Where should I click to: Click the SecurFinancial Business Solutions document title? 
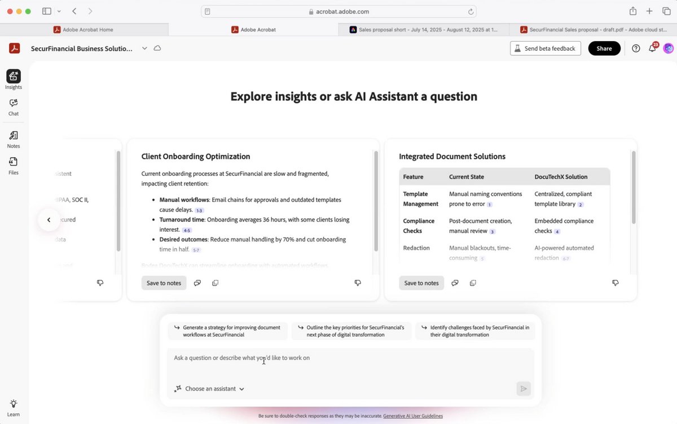click(x=82, y=48)
